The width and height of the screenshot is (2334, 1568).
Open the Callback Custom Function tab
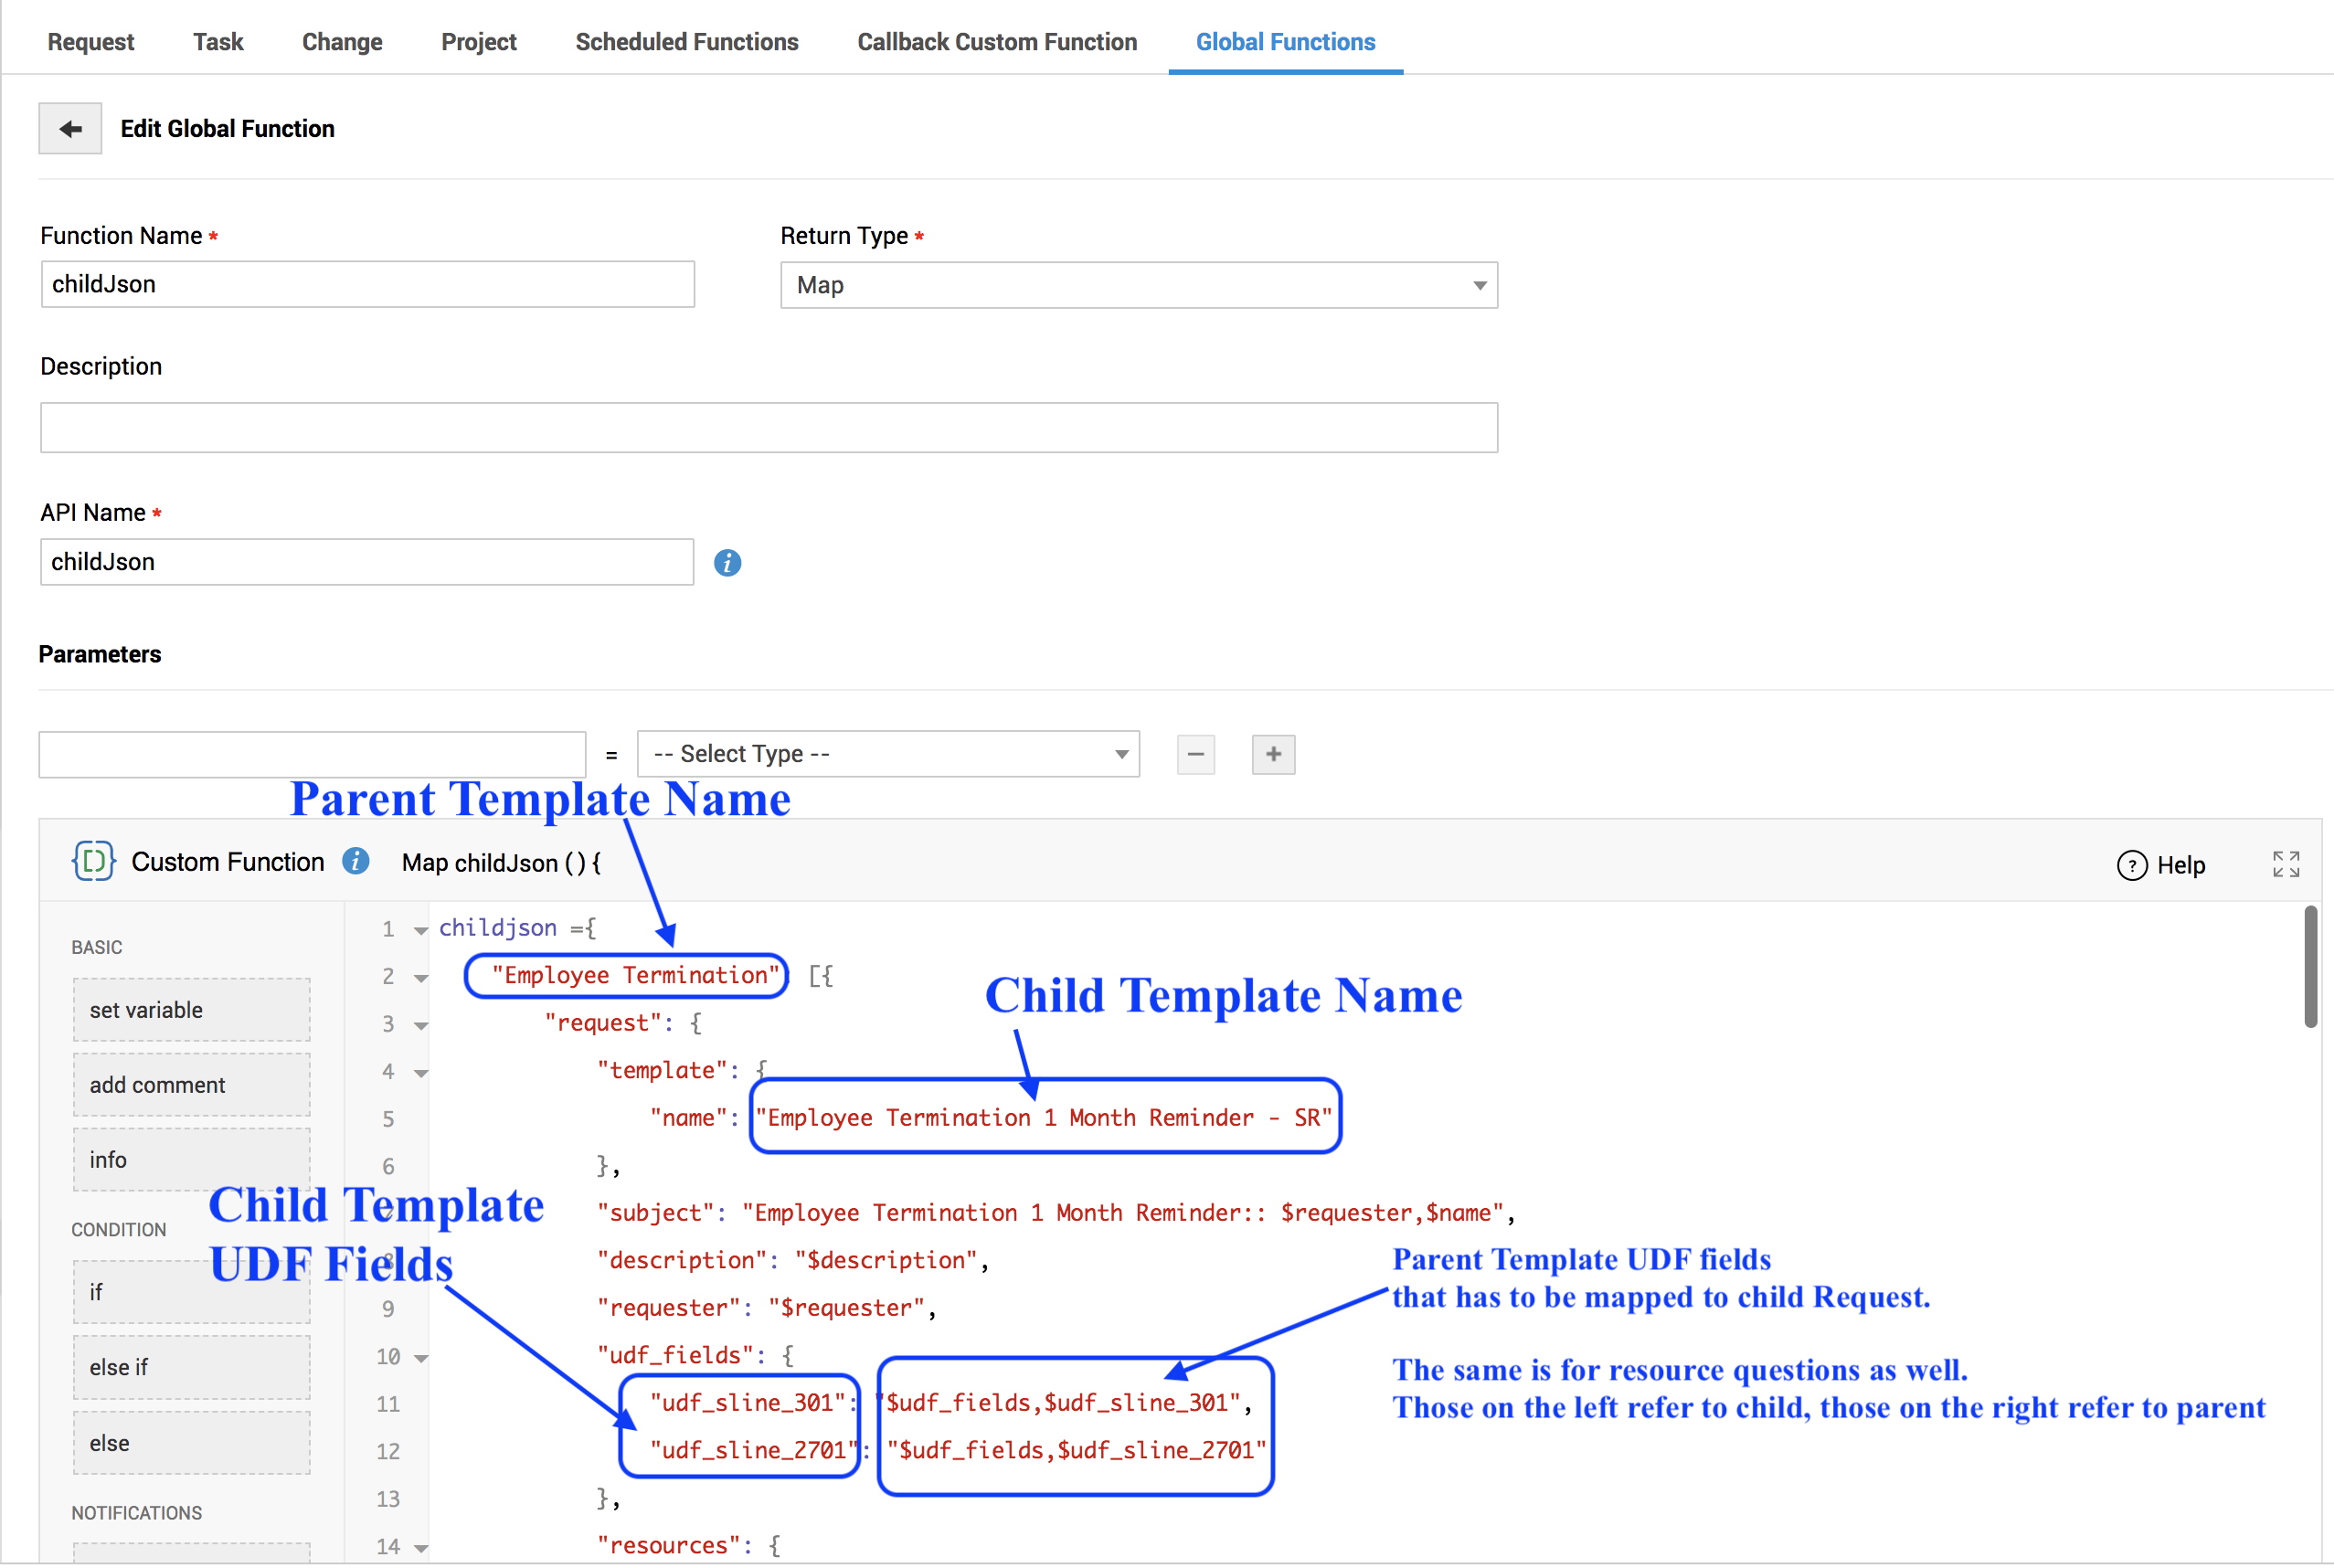(996, 42)
